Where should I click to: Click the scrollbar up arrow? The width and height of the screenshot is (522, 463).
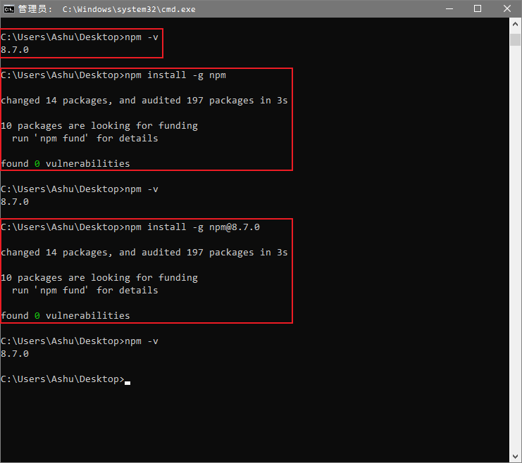[516, 24]
